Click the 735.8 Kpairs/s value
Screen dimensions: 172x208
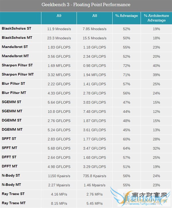pos(94,176)
